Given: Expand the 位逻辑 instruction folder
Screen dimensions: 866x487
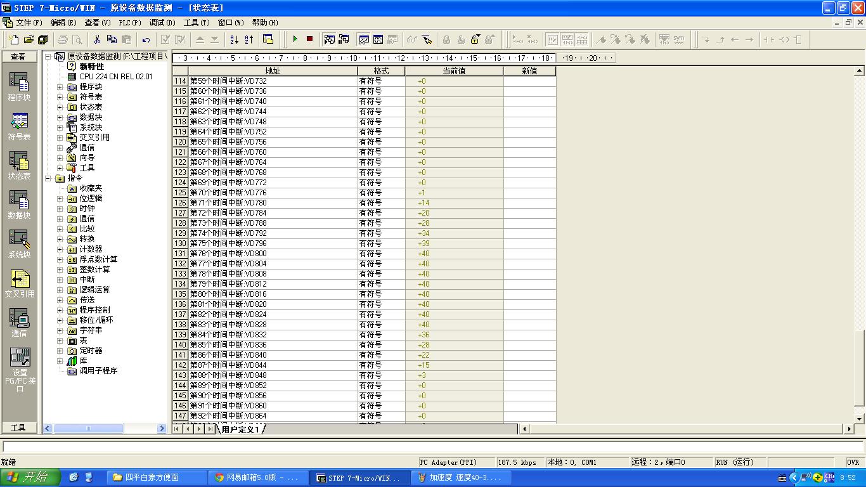Looking at the screenshot, I should click(x=60, y=198).
